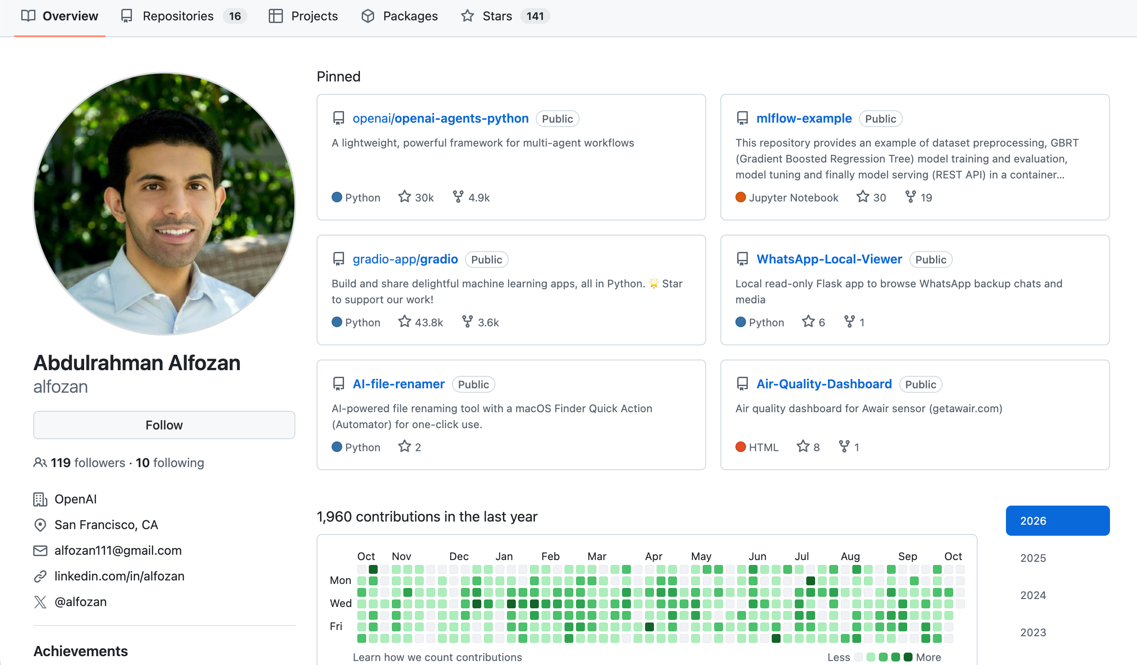Click the star icon on AI-file-renamer card

[405, 447]
